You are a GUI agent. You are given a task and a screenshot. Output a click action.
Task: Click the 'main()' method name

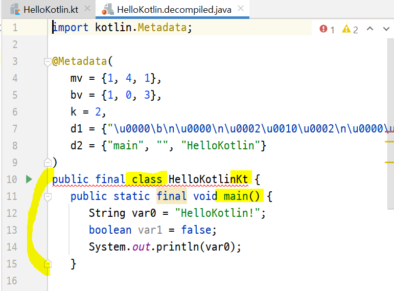(242, 196)
